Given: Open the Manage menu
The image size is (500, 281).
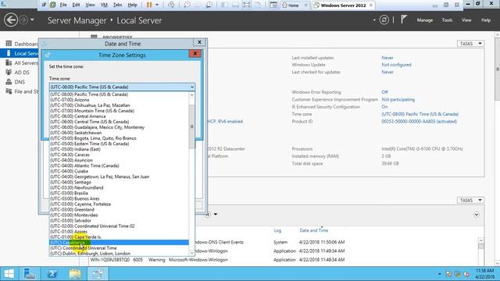Looking at the screenshot, I should 425,20.
